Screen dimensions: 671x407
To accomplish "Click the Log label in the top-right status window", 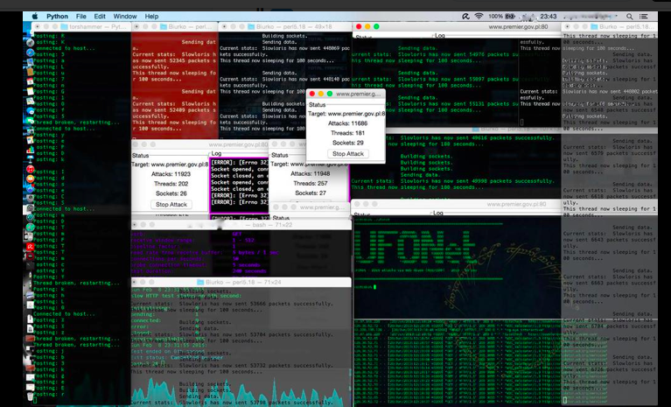I will coord(439,36).
